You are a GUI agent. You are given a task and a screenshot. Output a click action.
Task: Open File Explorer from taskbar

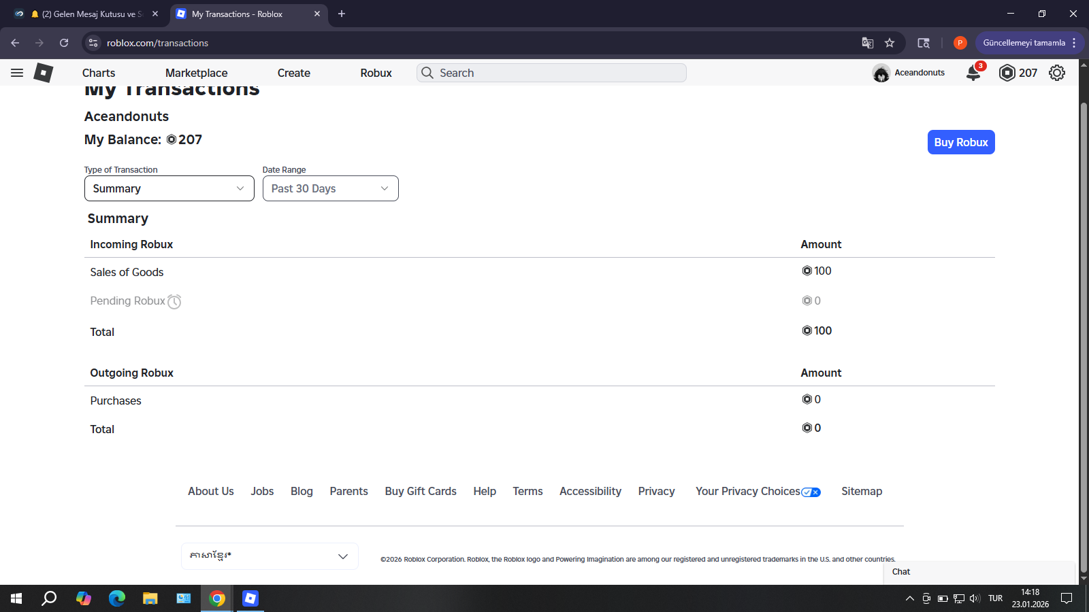[150, 598]
